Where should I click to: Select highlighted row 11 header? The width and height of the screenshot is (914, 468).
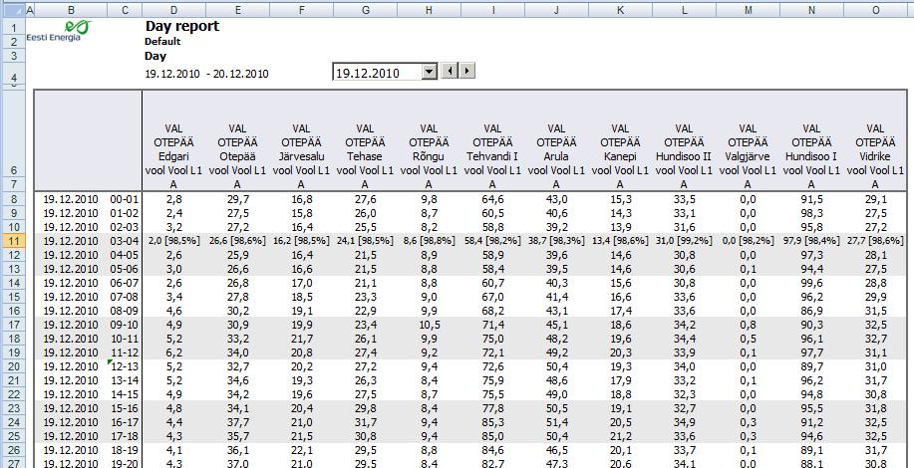pyautogui.click(x=13, y=241)
